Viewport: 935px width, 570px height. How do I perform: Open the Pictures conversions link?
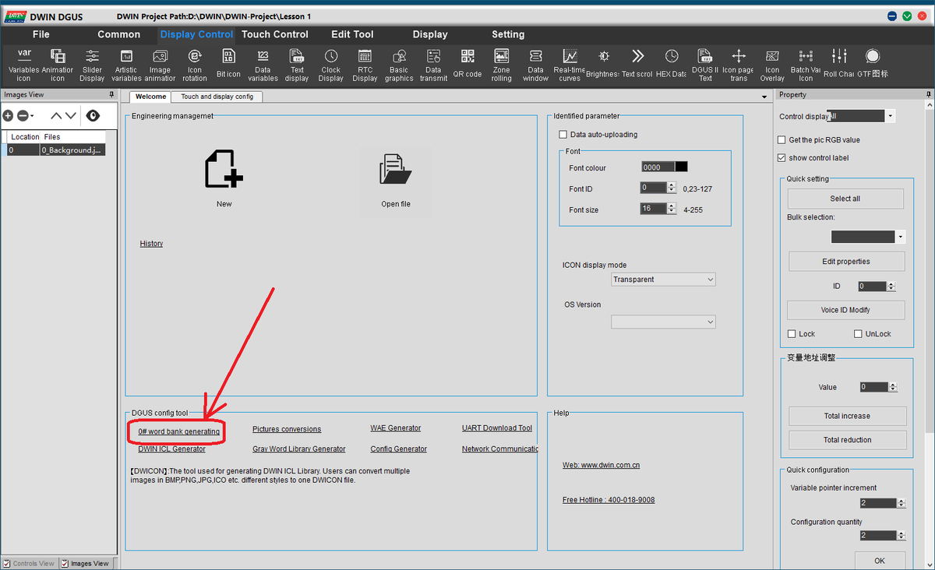pos(287,429)
